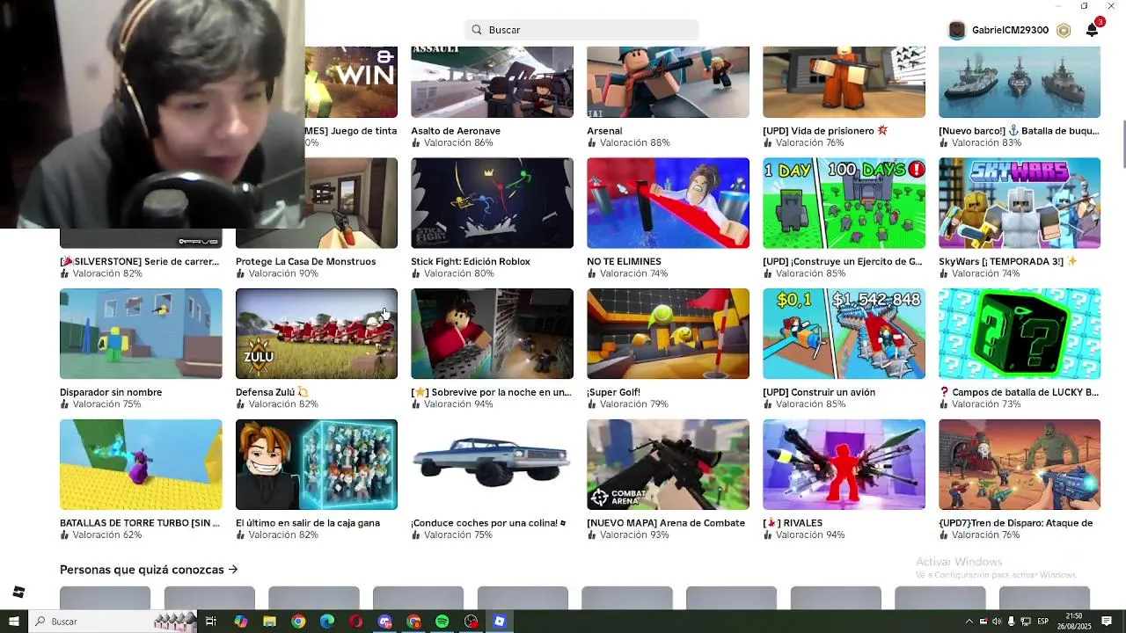Open the notifications bell
Image resolution: width=1126 pixels, height=633 pixels.
point(1092,30)
